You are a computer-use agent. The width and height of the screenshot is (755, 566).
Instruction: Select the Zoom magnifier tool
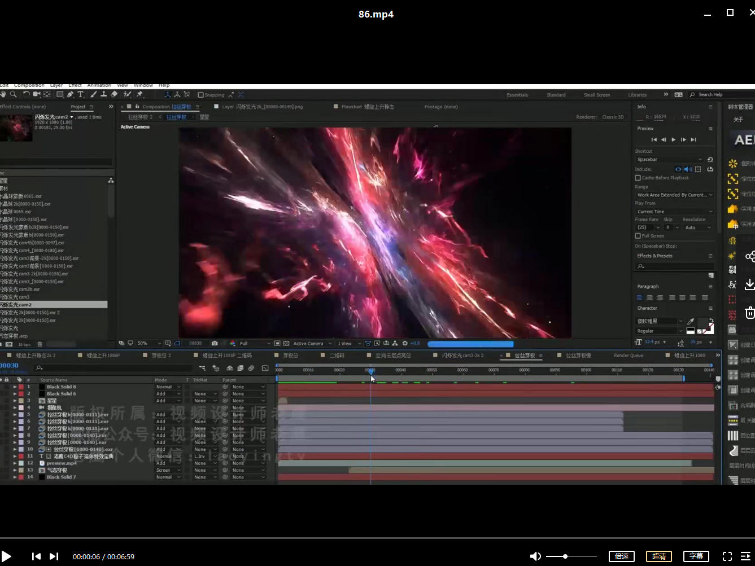(x=13, y=94)
